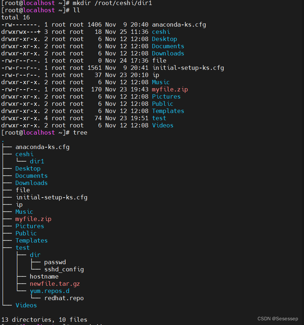
Task: Select 'initial-setup-ks.cfg' in the ll listing
Action: click(188, 68)
